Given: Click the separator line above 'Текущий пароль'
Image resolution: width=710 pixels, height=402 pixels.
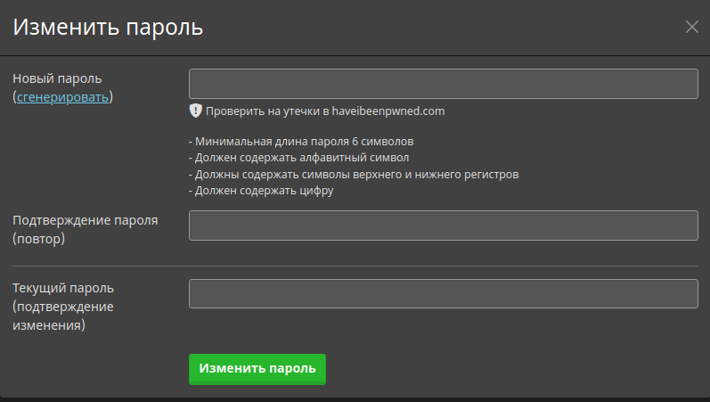Looking at the screenshot, I should (x=355, y=266).
